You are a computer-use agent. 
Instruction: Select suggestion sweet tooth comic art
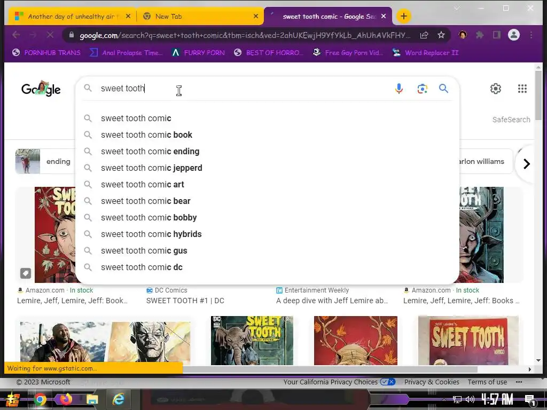pos(267,184)
